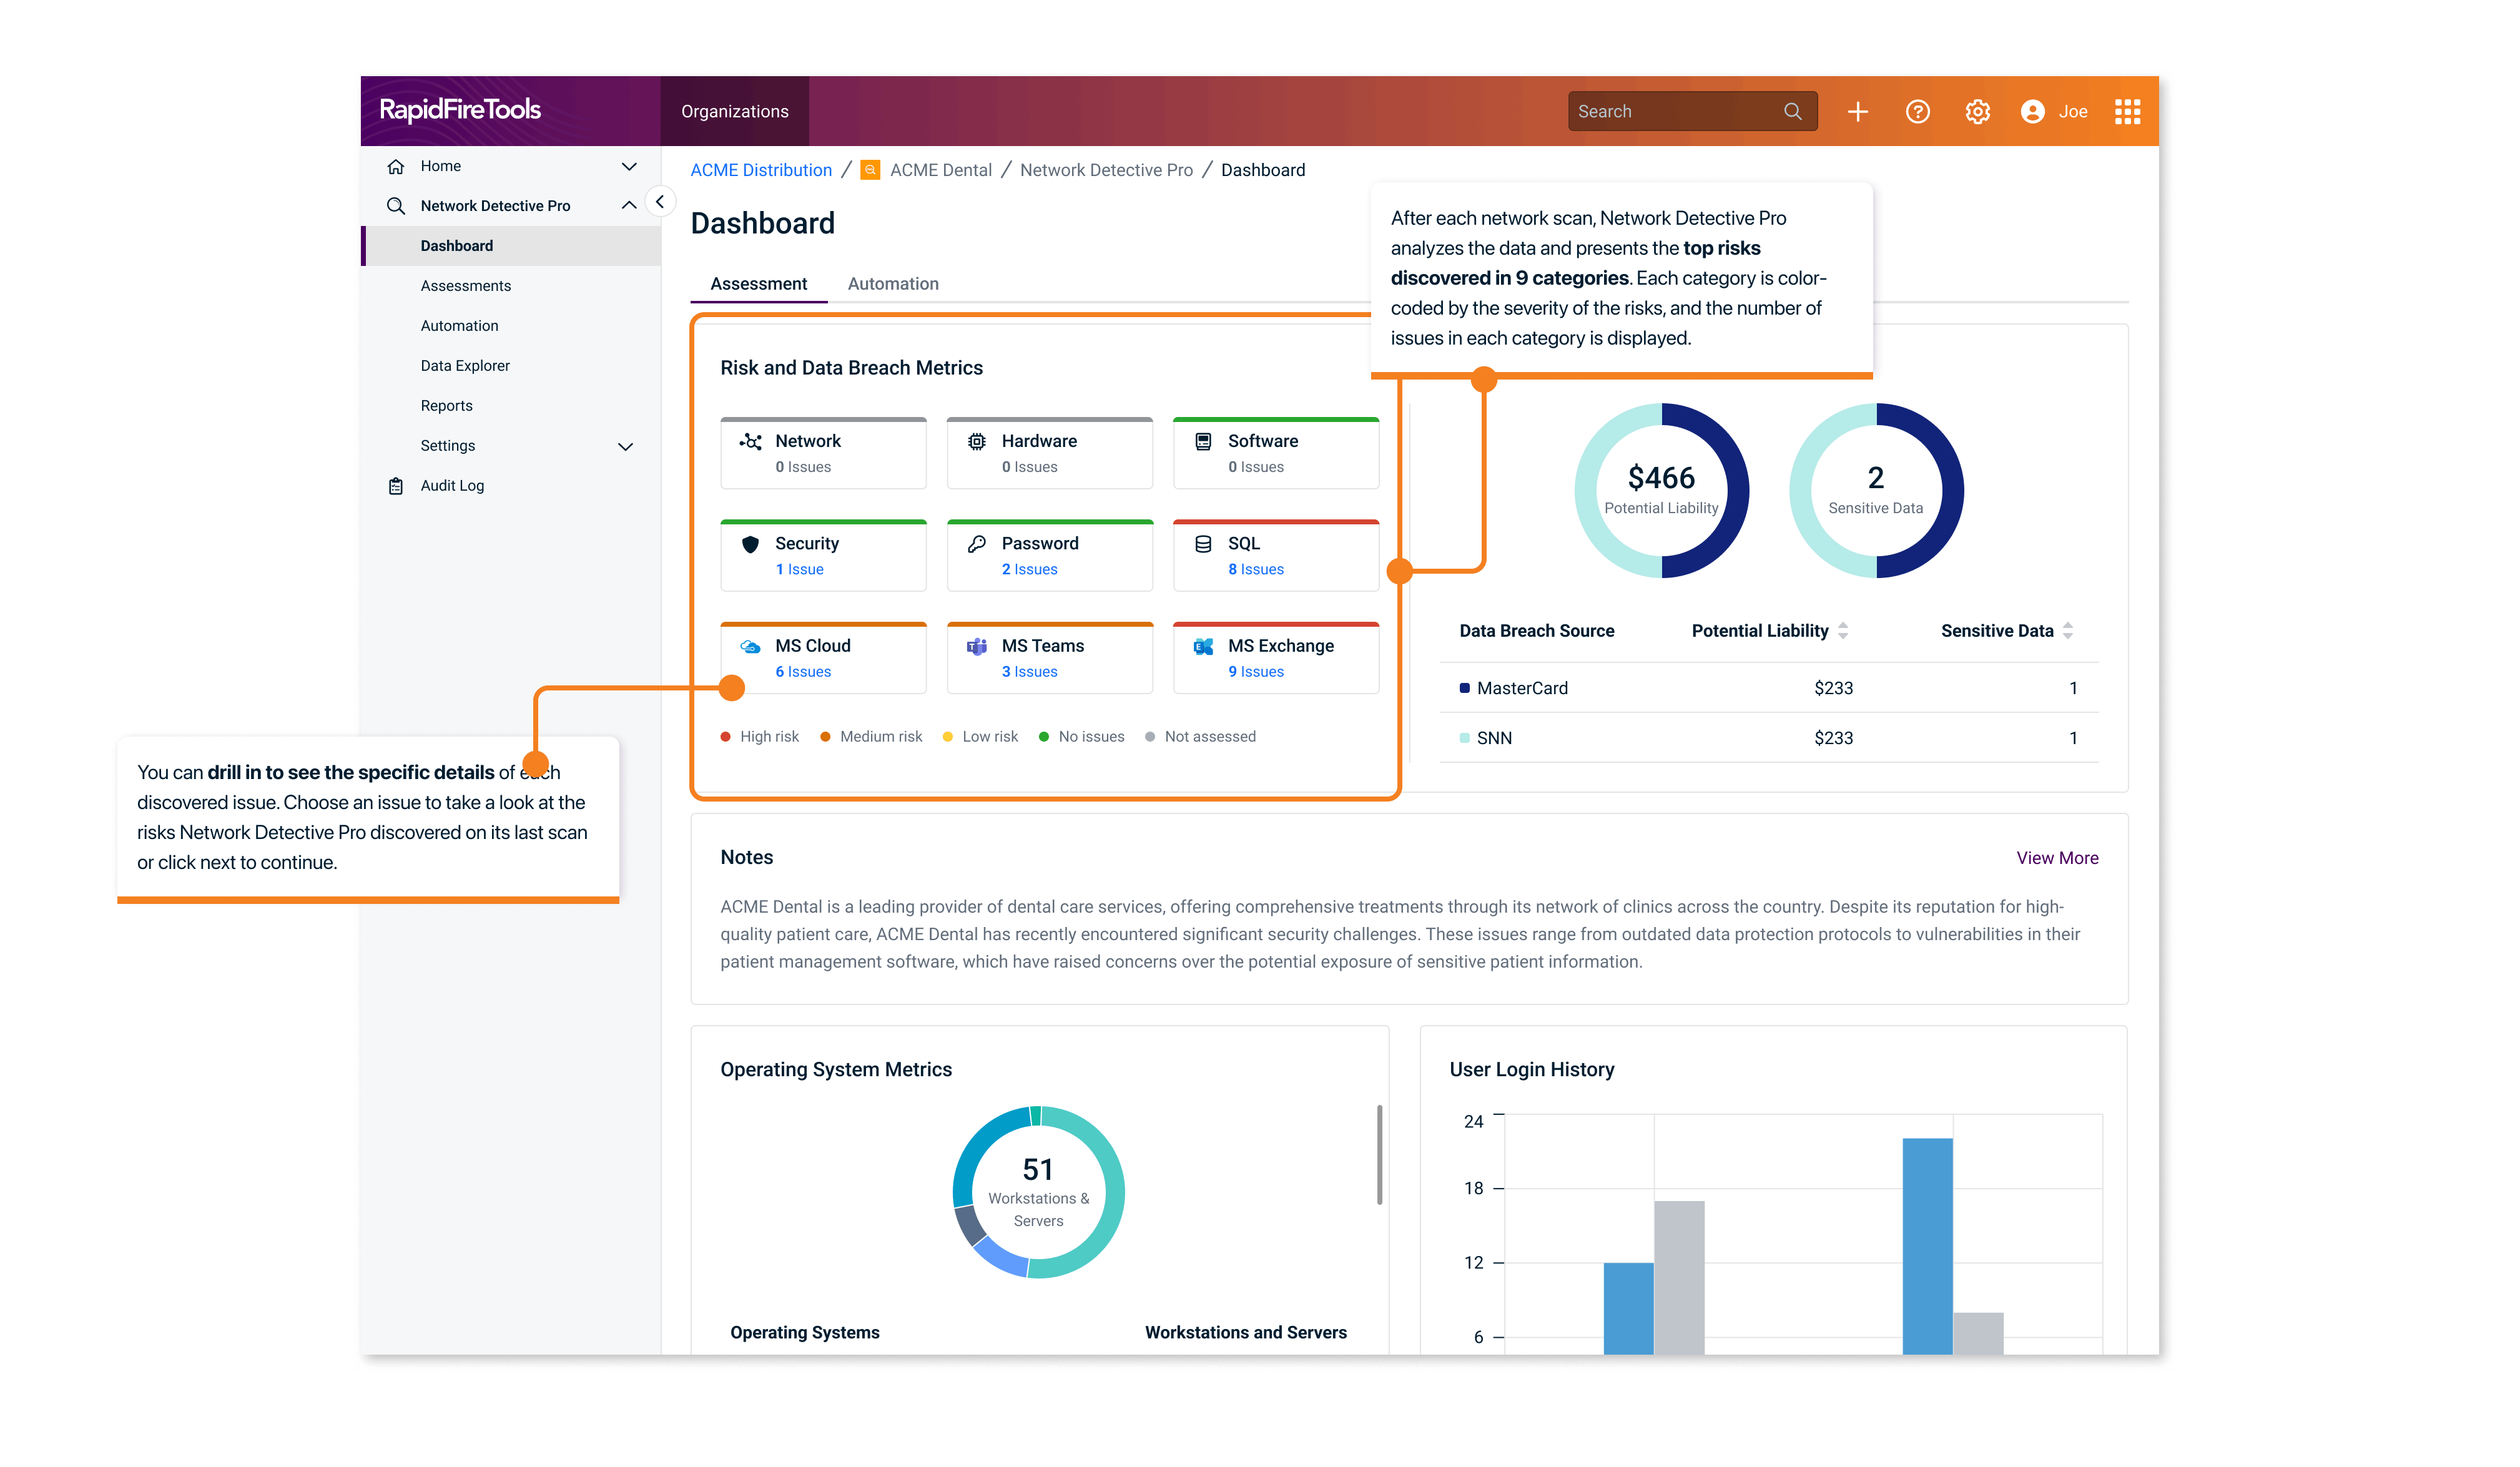Click the Network Detective Pro sidebar icon
The image size is (2520, 1467).
[396, 205]
